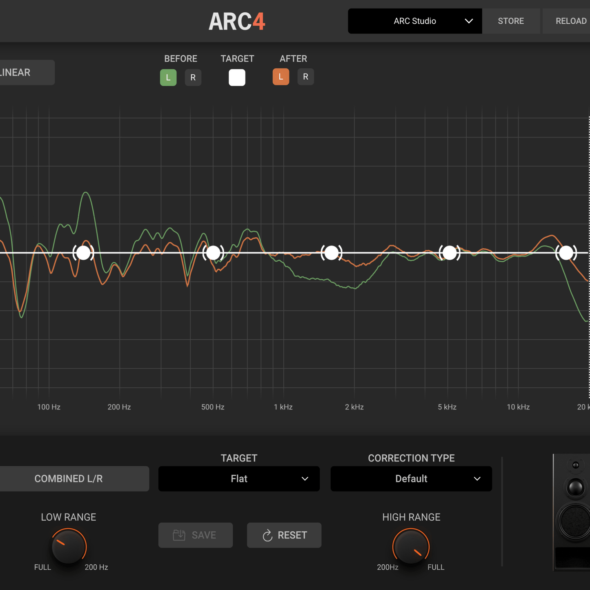Click the ARC4 logo

pos(237,21)
